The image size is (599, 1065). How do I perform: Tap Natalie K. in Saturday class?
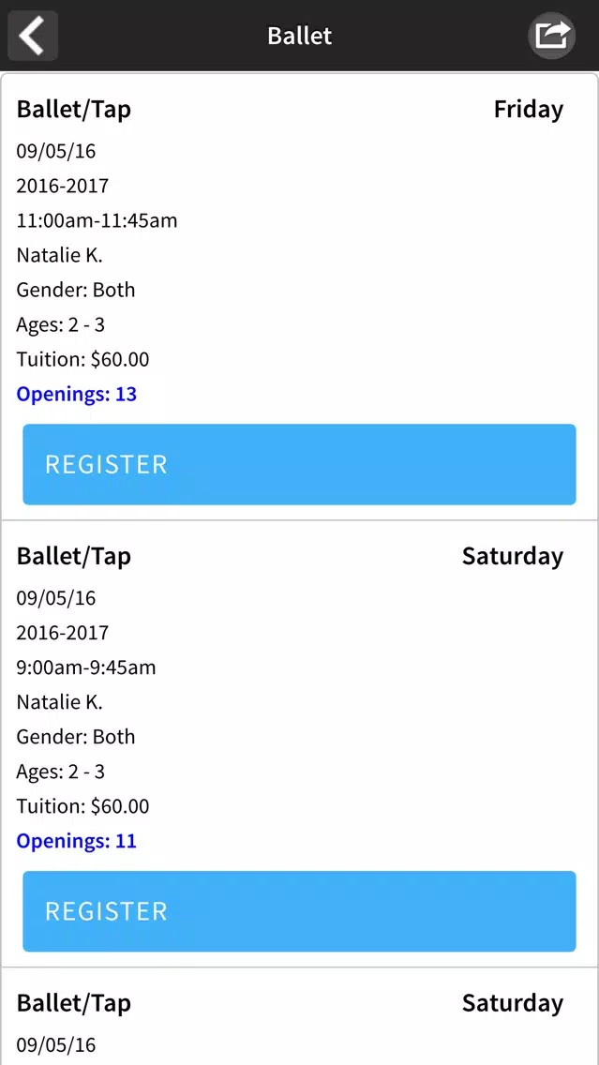click(60, 701)
